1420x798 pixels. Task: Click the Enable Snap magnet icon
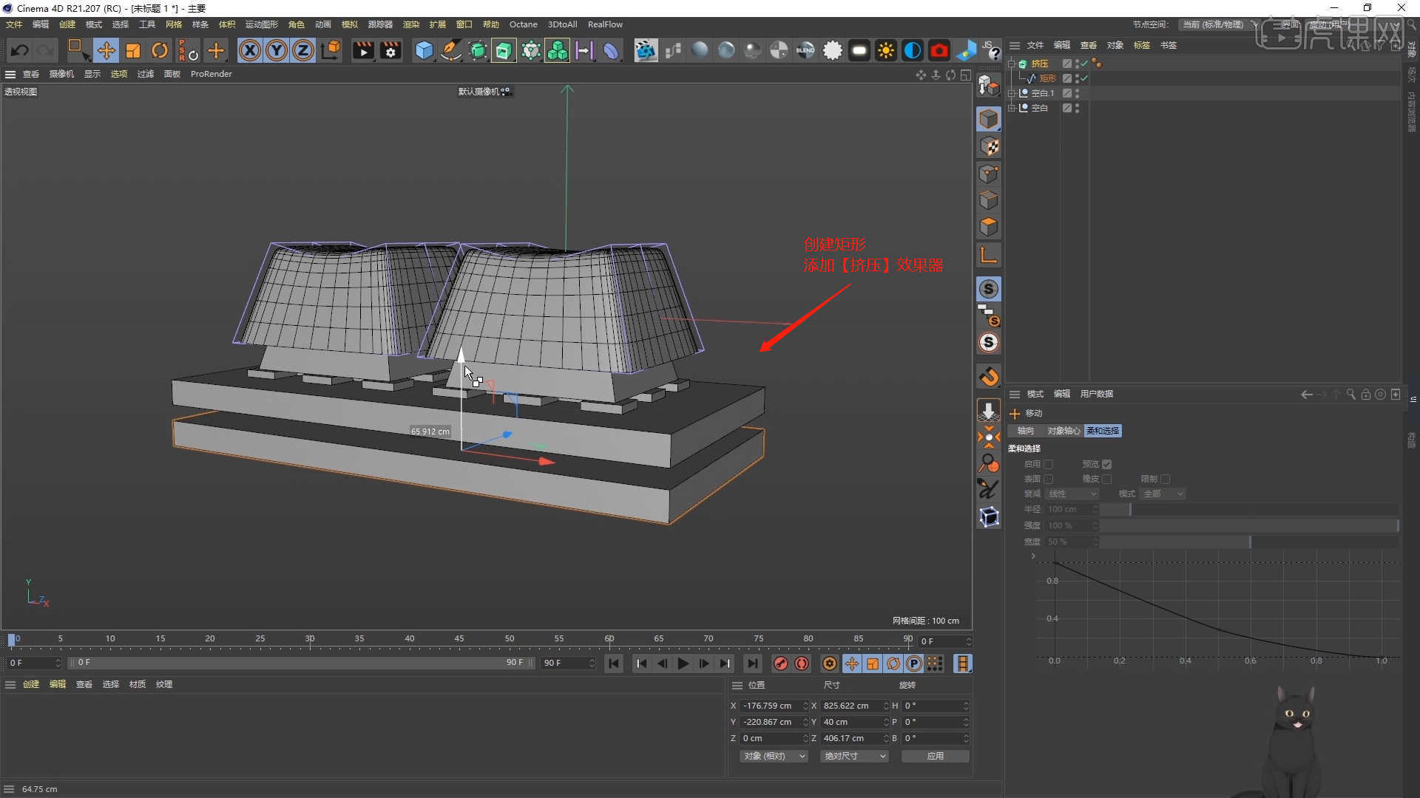[989, 377]
